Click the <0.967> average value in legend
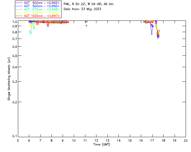Screen dimensions: 191x152 (53, 16)
